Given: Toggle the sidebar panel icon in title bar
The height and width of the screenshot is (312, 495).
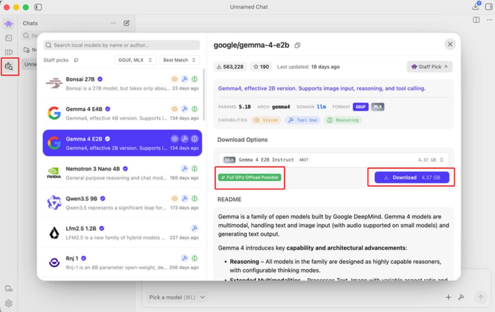Looking at the screenshot, I should coord(38,7).
